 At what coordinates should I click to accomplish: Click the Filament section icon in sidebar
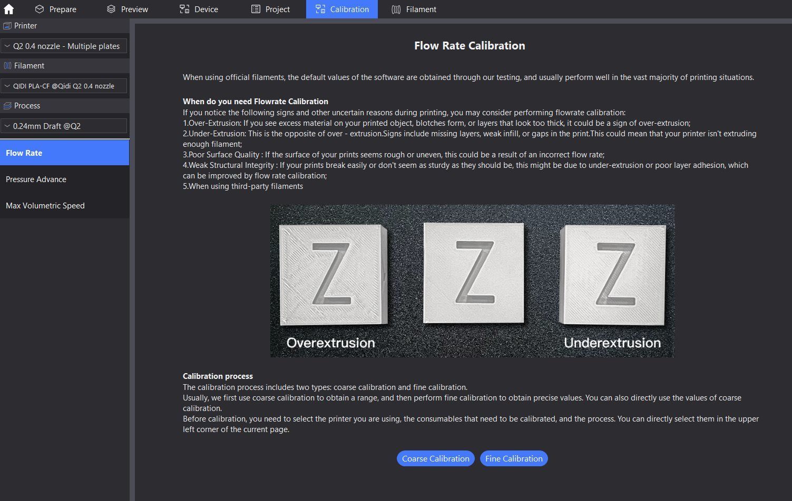tap(7, 66)
